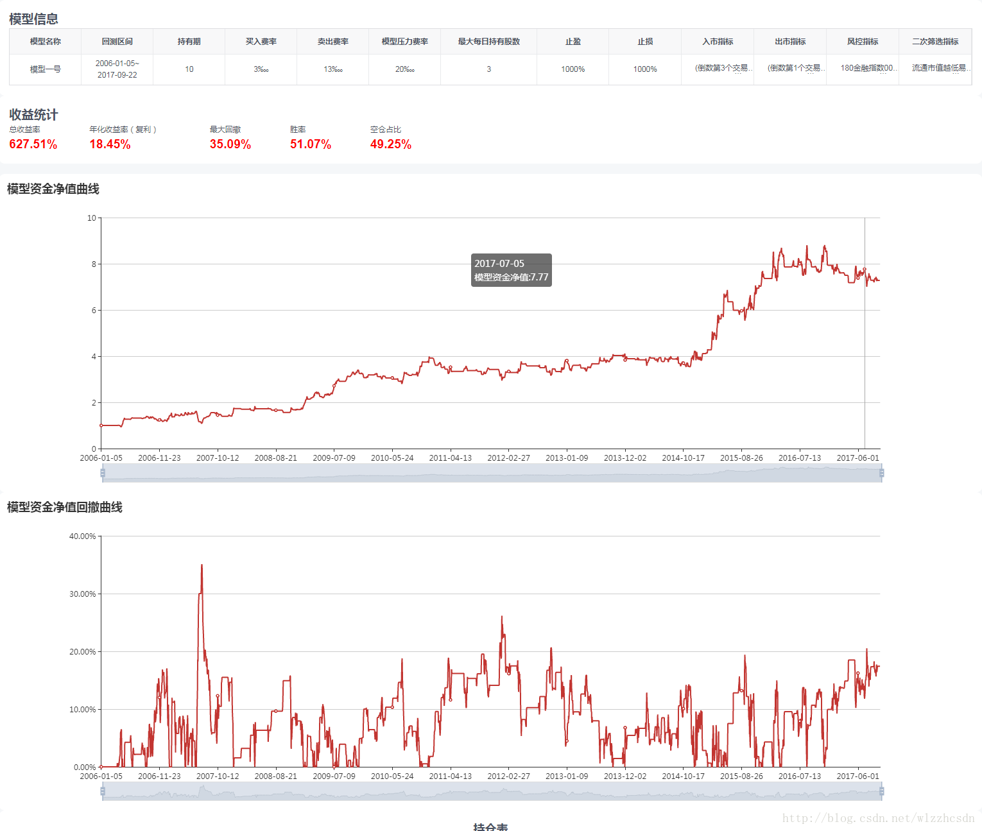Select the max daily holdings value 3
Viewport: 982px width, 831px height.
[489, 69]
